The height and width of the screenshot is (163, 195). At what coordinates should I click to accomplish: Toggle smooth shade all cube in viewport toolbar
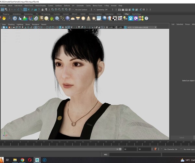coord(60,27)
